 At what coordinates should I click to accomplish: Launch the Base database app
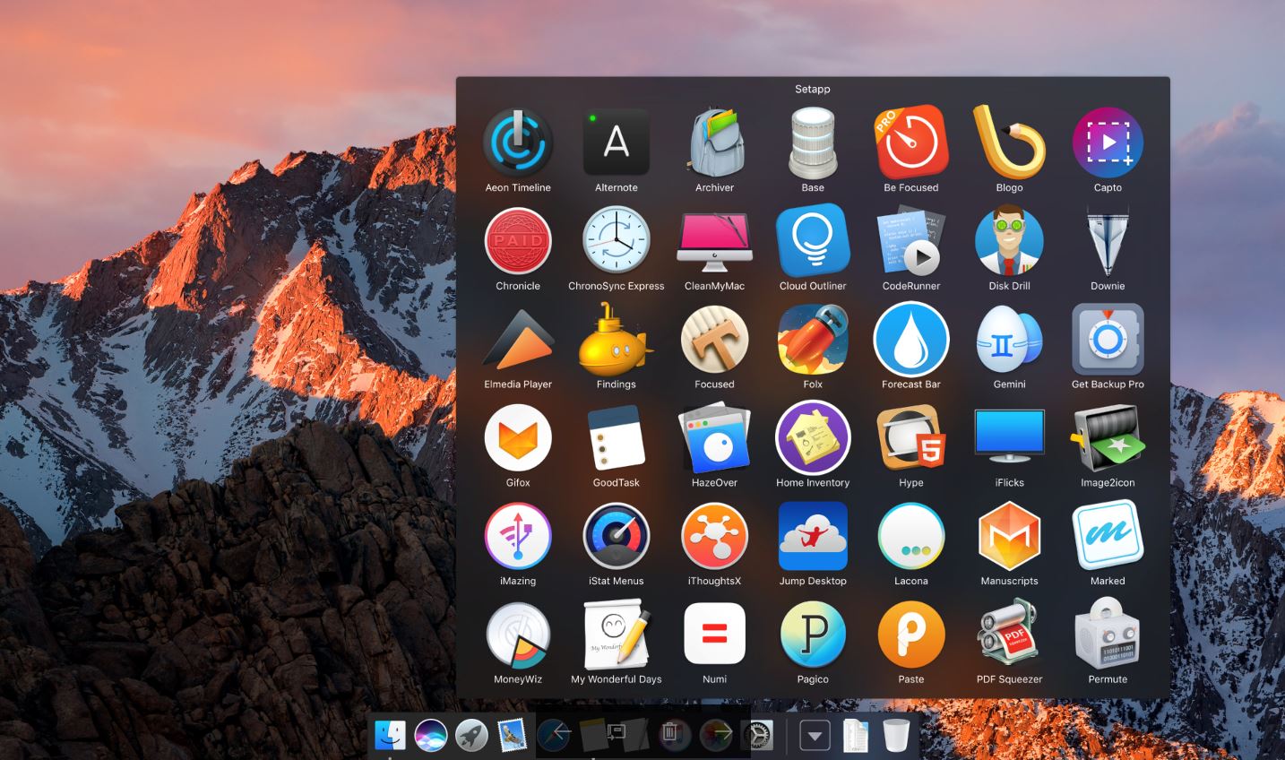coord(813,142)
